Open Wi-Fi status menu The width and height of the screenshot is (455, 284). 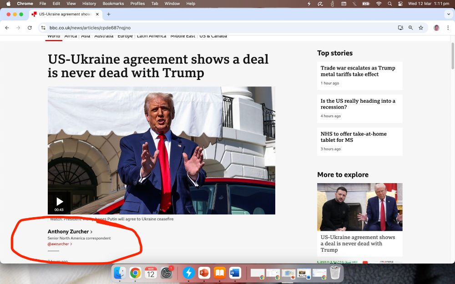[x=379, y=4]
